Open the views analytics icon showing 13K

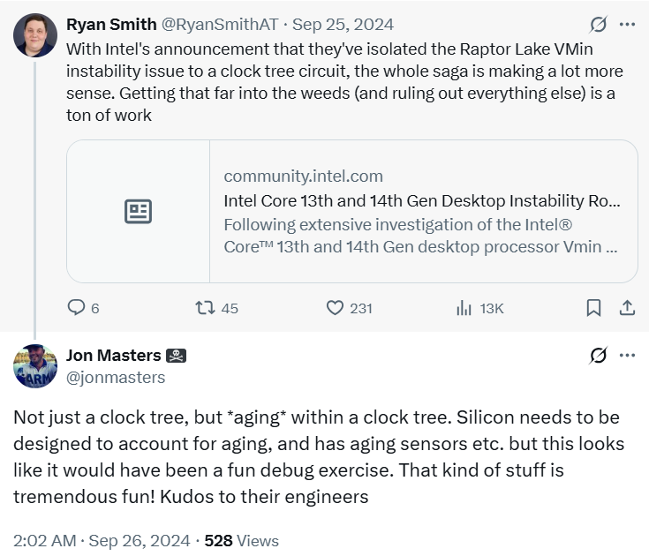(x=464, y=308)
